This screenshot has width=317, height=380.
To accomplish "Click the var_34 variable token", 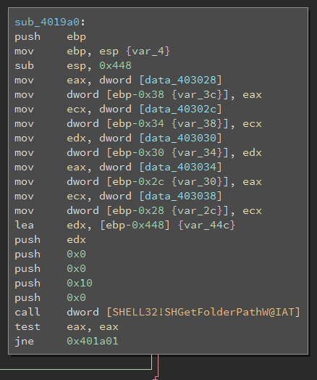I will pyautogui.click(x=197, y=153).
